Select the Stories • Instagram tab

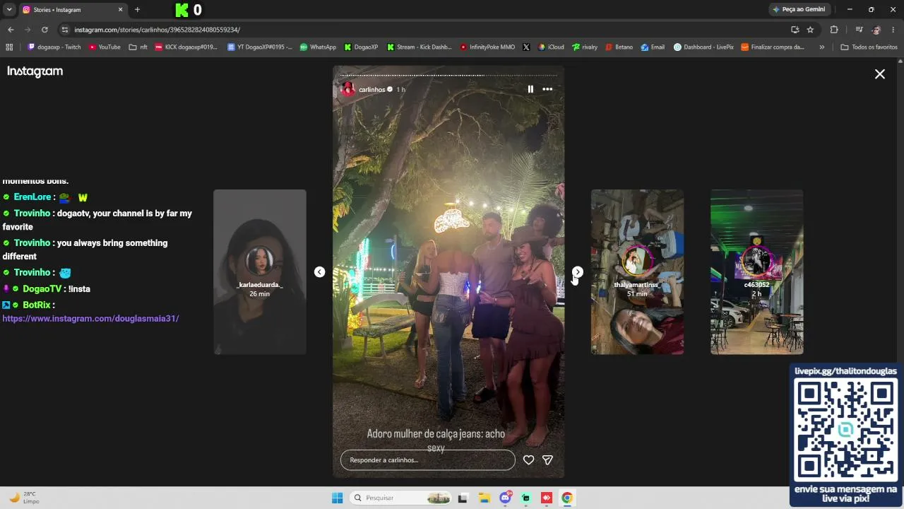pyautogui.click(x=73, y=10)
